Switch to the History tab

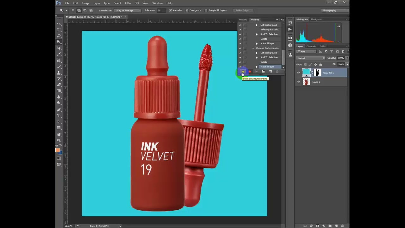point(243,20)
